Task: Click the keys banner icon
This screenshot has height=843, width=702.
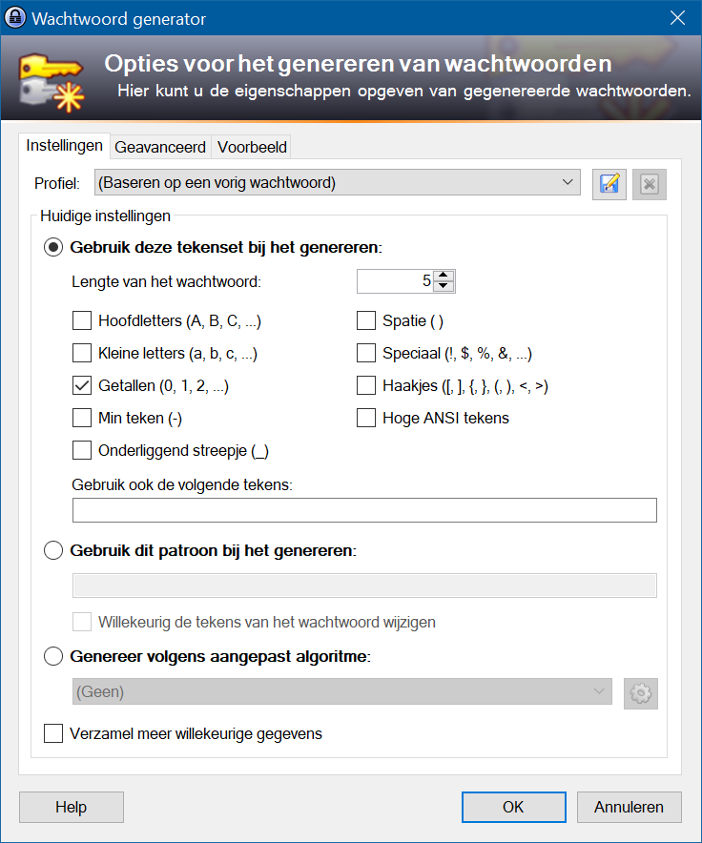Action: pyautogui.click(x=52, y=81)
